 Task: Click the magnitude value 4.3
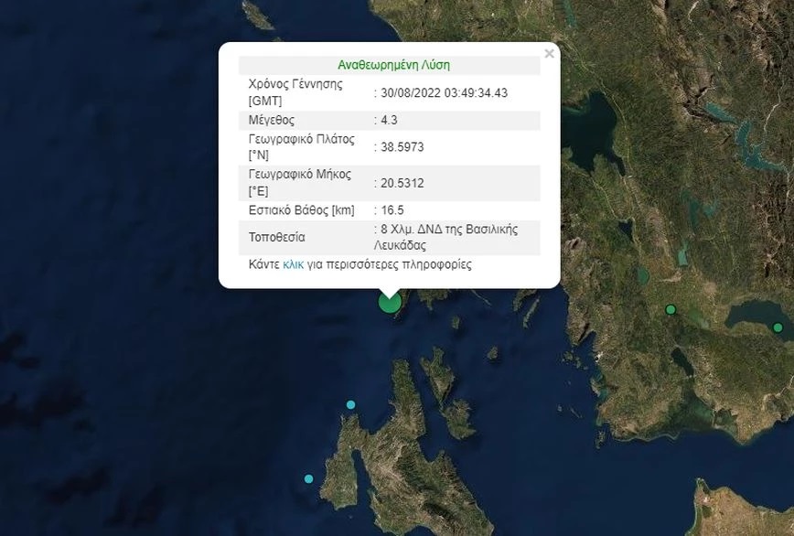coord(390,120)
